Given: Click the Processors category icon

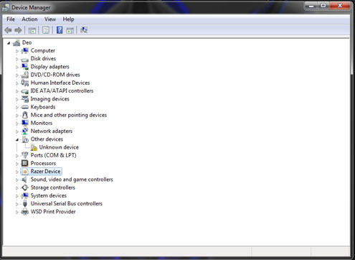Looking at the screenshot, I should pyautogui.click(x=25, y=163).
